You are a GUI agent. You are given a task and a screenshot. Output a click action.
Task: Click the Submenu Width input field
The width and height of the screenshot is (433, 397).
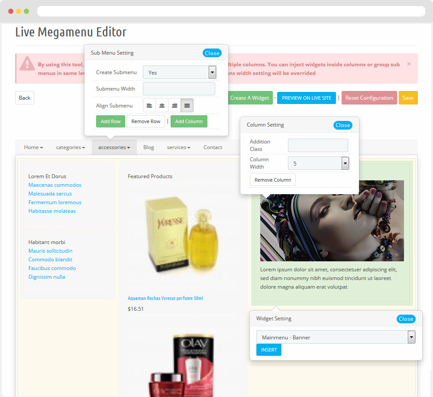click(x=179, y=89)
